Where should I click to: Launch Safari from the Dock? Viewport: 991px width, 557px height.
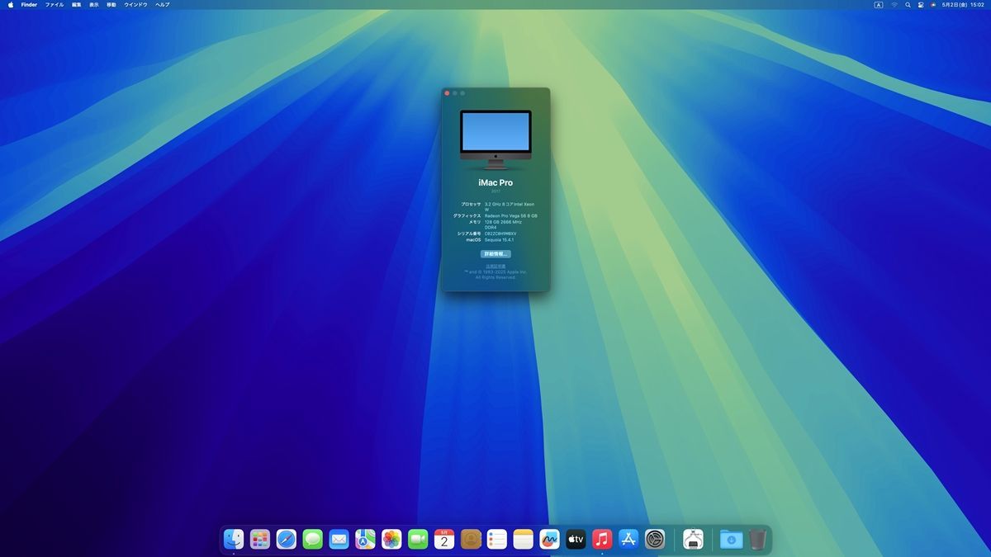[287, 540]
